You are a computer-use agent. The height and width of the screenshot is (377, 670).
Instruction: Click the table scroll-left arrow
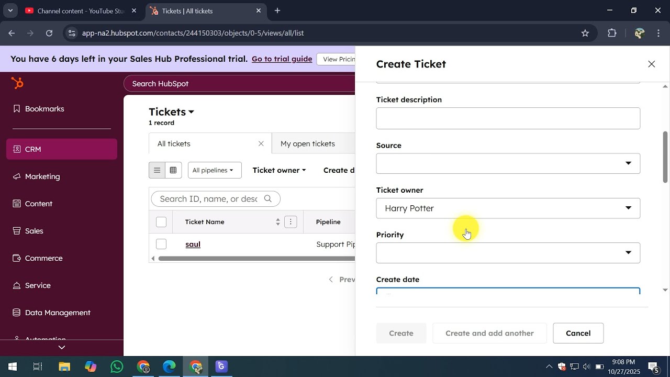(153, 259)
